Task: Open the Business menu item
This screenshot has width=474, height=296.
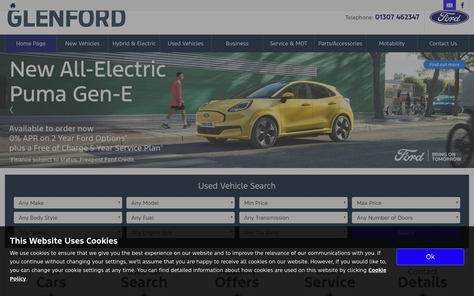Action: (237, 43)
